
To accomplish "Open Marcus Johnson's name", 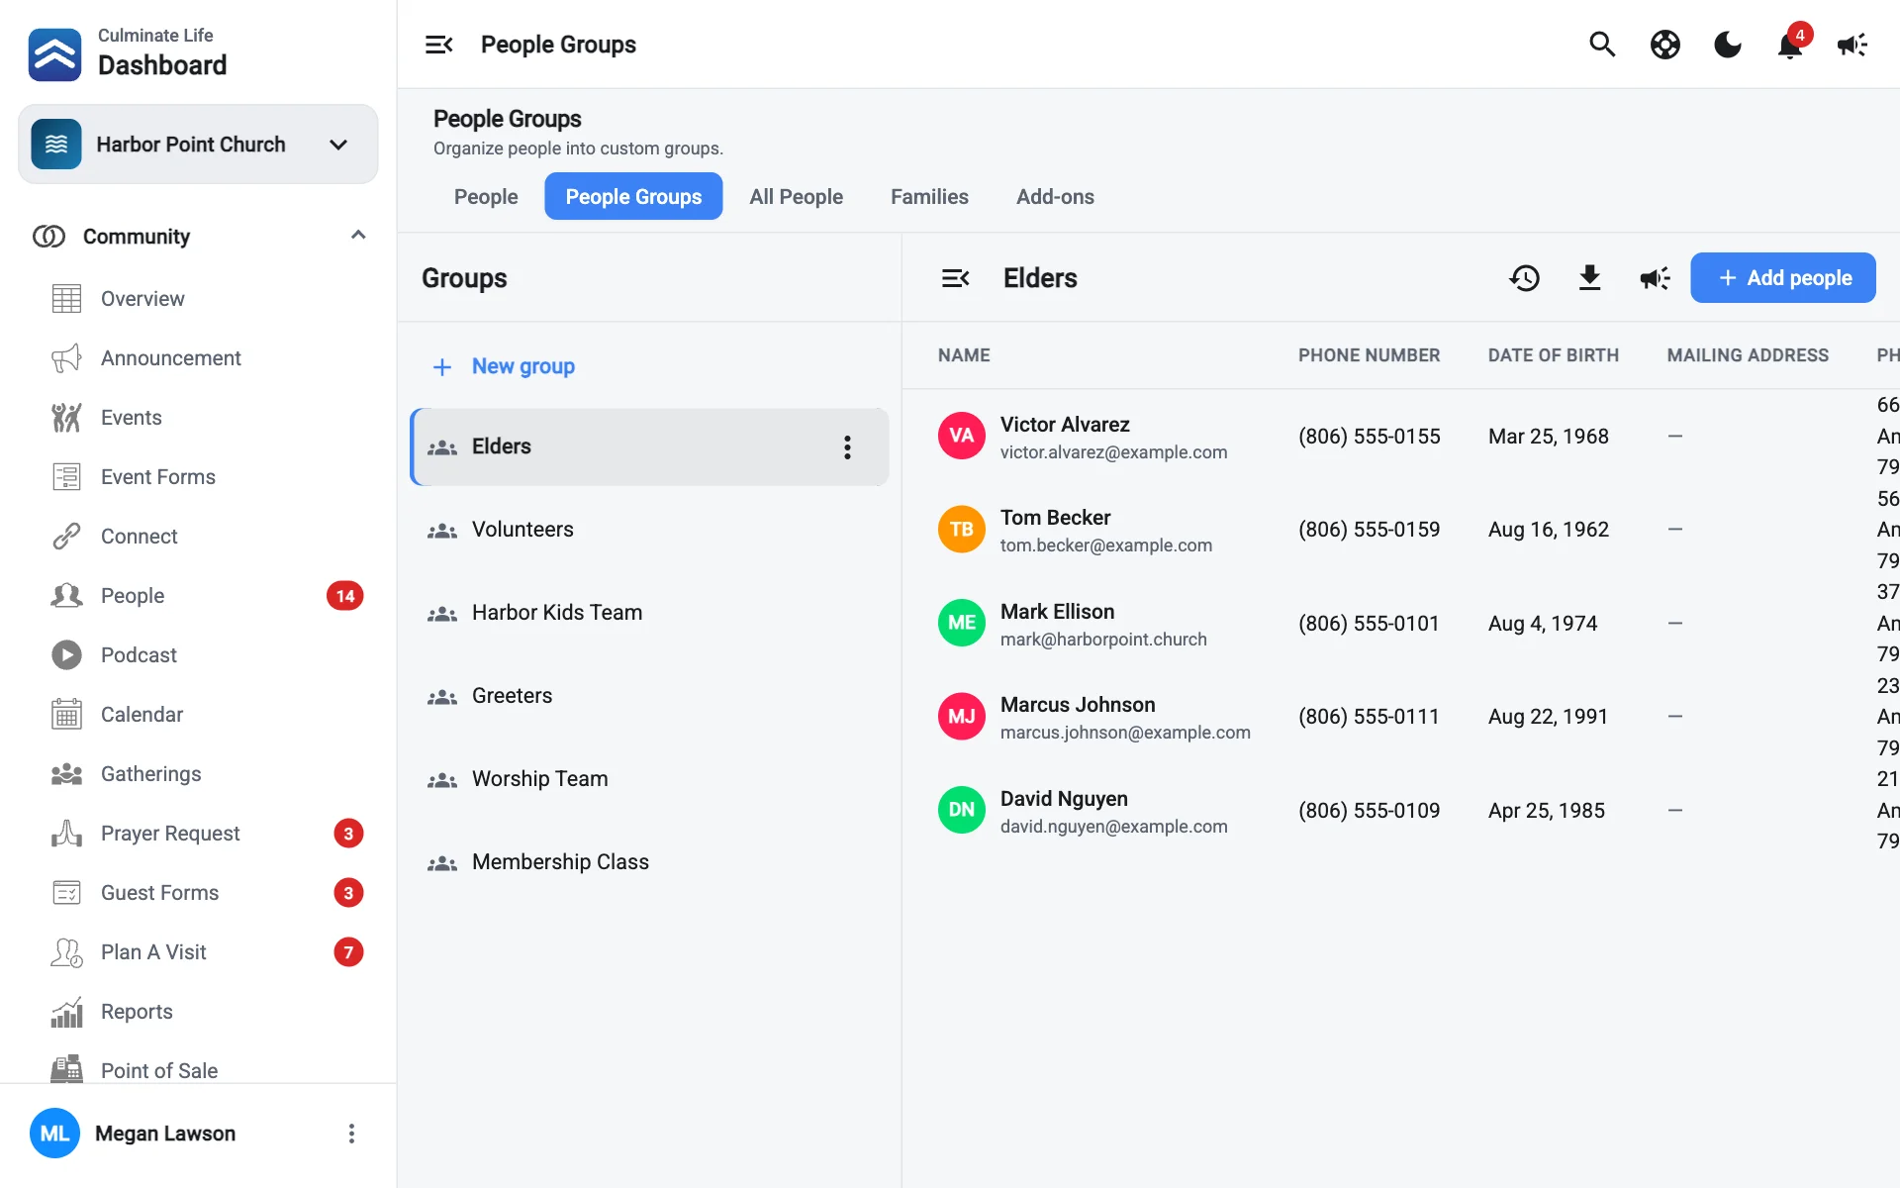I will coord(1078,705).
